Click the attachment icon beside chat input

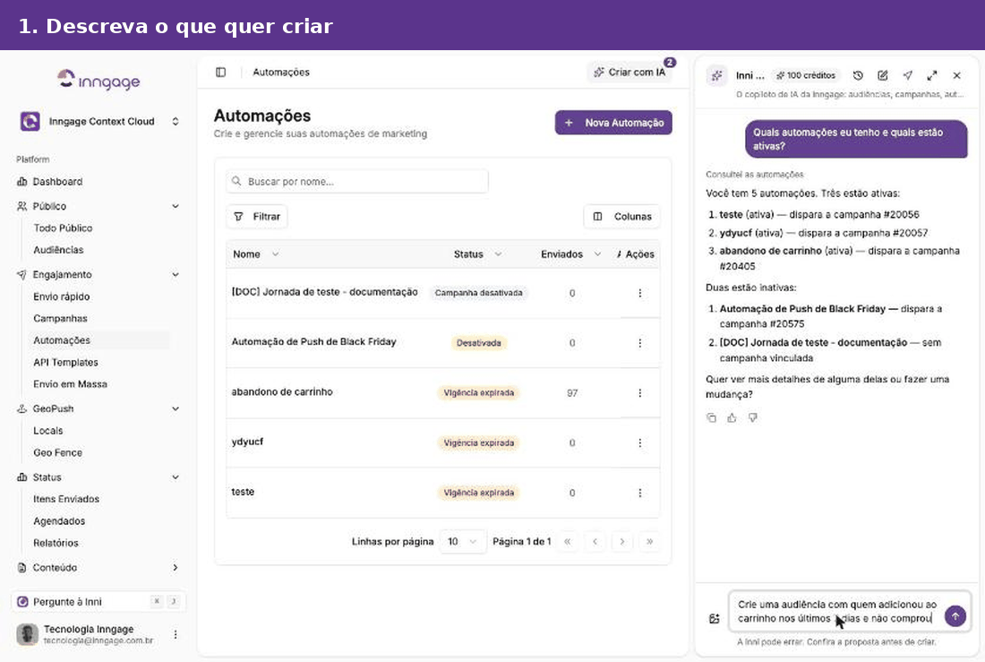point(715,619)
